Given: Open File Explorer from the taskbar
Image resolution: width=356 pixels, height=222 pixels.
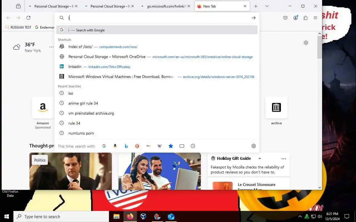Looking at the screenshot, I should (116, 216).
